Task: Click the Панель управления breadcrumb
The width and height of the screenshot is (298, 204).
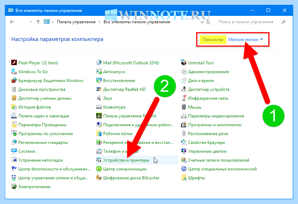Action: click(76, 22)
